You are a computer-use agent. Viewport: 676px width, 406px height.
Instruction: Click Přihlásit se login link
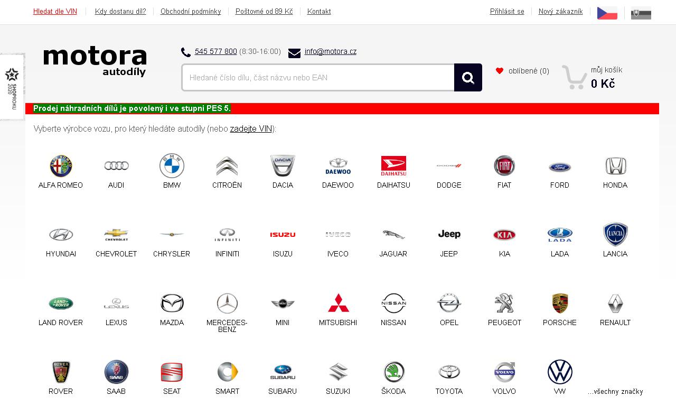coord(507,12)
